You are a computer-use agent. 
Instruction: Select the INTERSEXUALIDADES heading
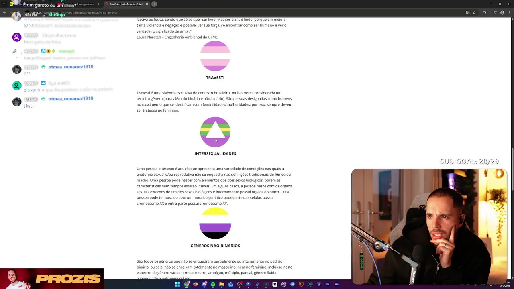pos(215,153)
